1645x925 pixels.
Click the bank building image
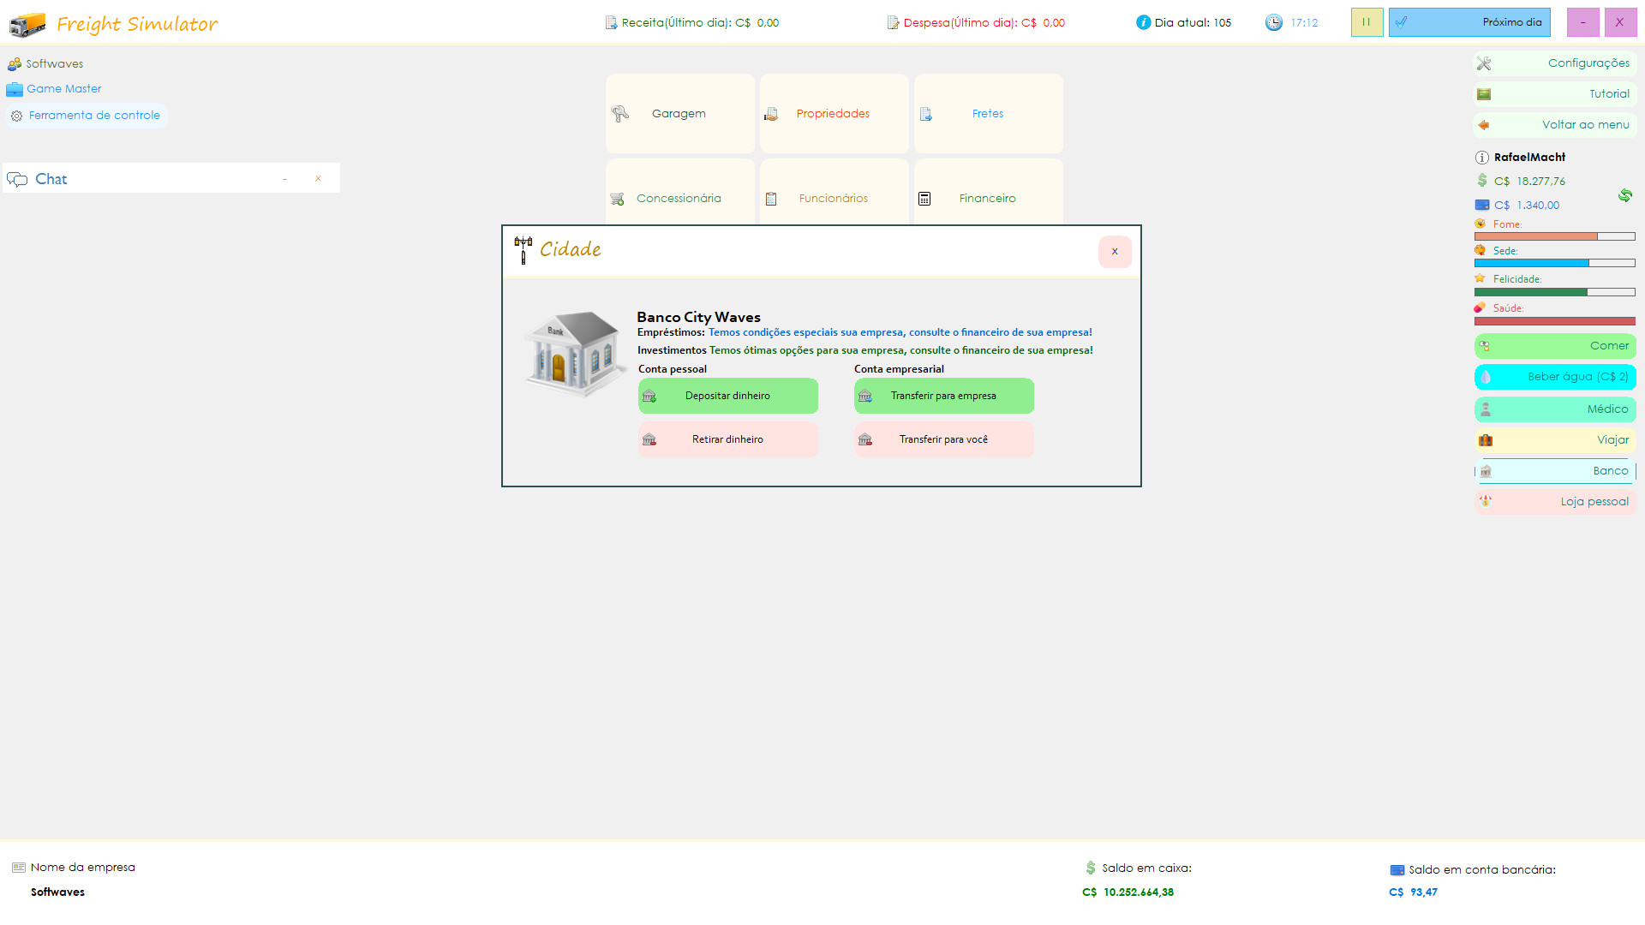point(574,354)
